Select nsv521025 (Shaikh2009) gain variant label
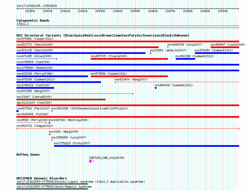Image resolution: width=247 pixels, height=191 pixels. pyautogui.click(x=35, y=50)
